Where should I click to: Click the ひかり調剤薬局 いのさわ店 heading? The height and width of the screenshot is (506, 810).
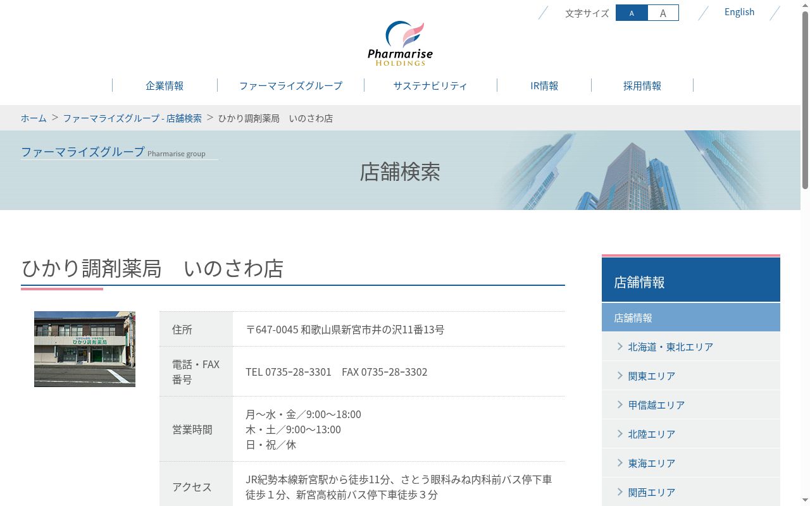(x=153, y=268)
